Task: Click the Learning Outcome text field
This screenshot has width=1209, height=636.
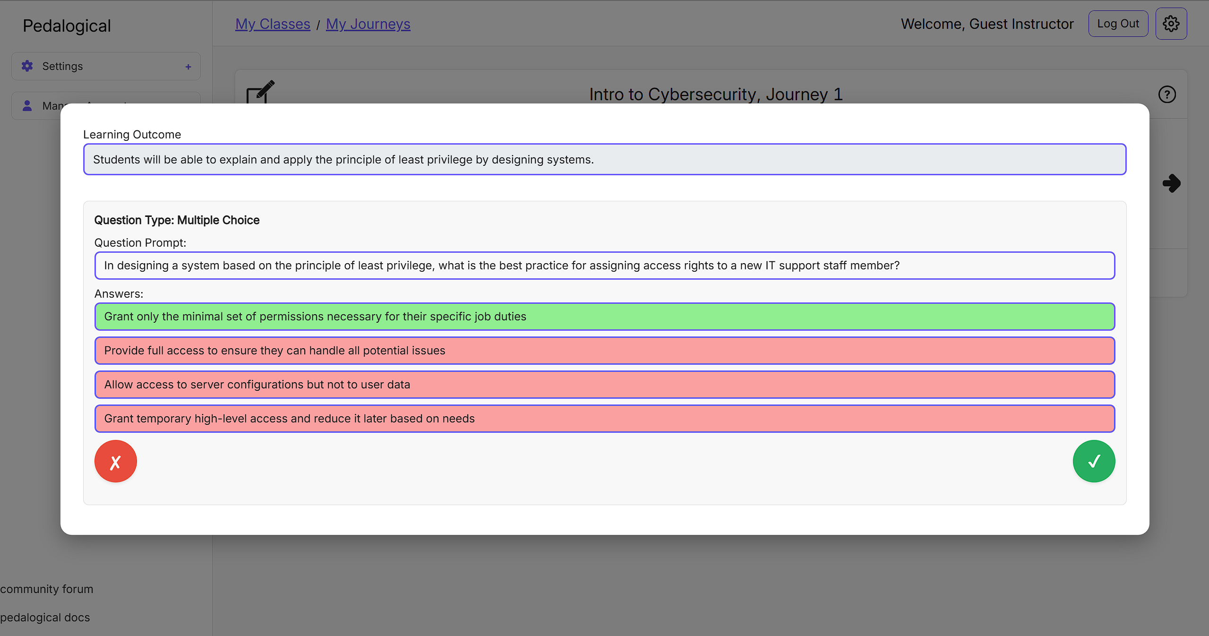Action: pos(604,160)
